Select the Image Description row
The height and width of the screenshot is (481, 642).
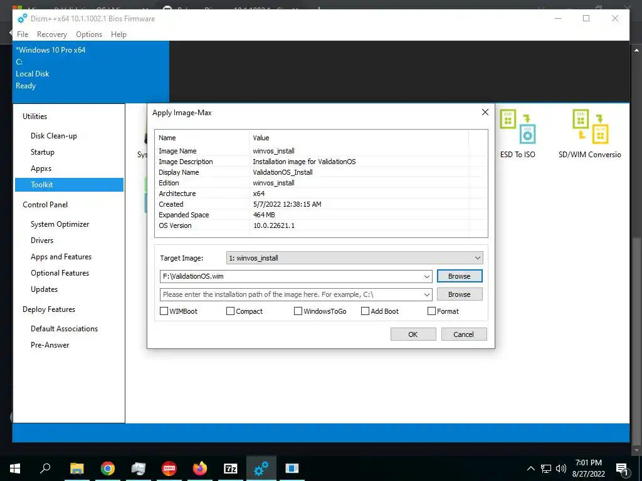[x=321, y=162]
